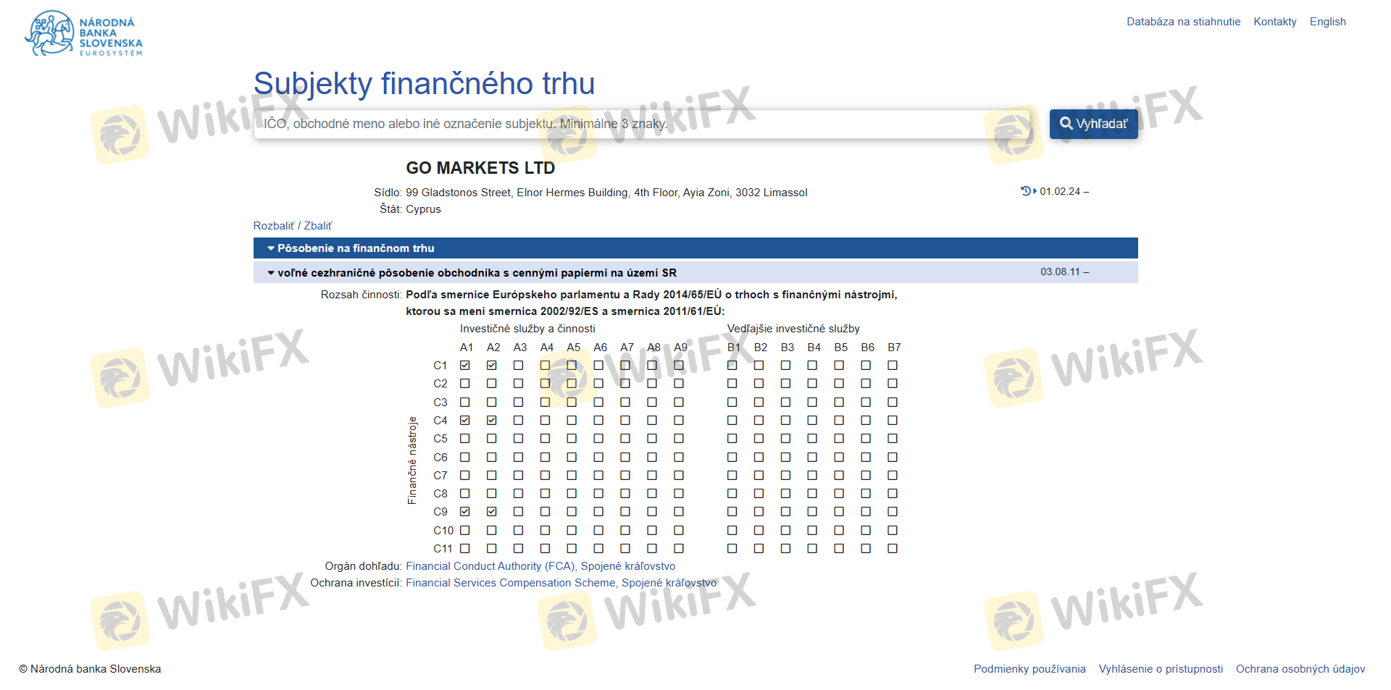Viewport: 1391px width, 690px height.
Task: Toggle the checked C1 A1 checkbox
Action: tap(465, 366)
